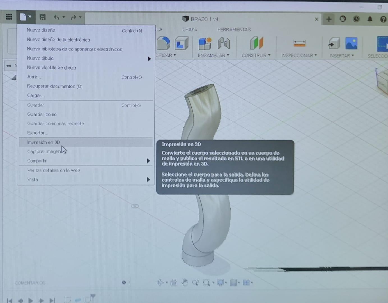Screen dimensions: 388x303
Task: Click the Measure ruler icon
Action: [x=299, y=43]
